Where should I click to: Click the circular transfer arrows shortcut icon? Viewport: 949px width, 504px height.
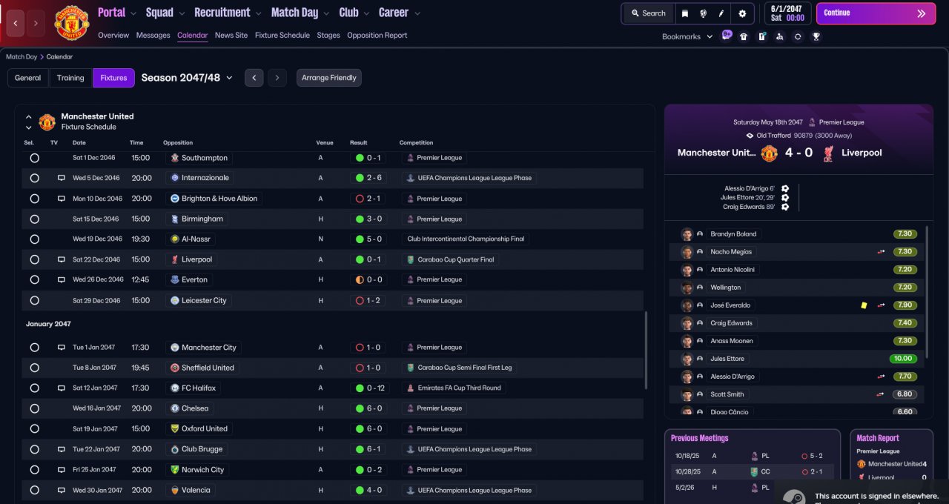798,36
